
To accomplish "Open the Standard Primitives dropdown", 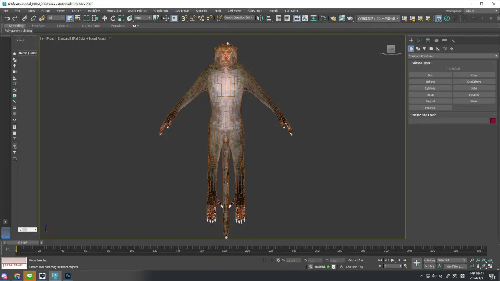I will coord(453,56).
